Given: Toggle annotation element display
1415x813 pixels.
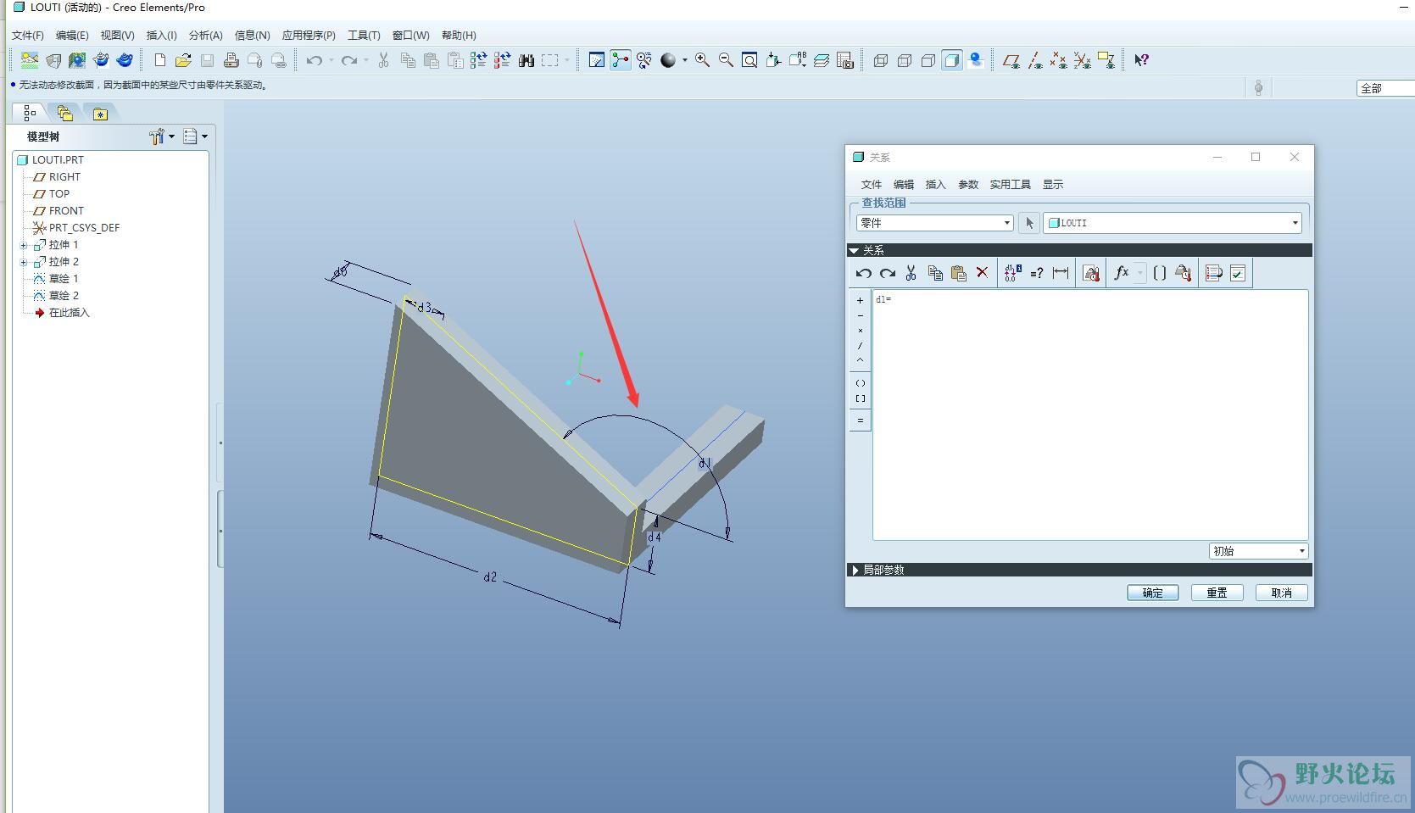Looking at the screenshot, I should (1106, 60).
